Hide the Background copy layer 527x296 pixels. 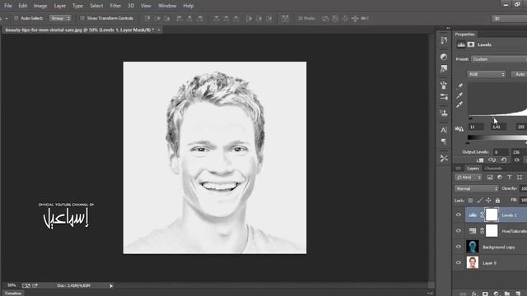(459, 247)
